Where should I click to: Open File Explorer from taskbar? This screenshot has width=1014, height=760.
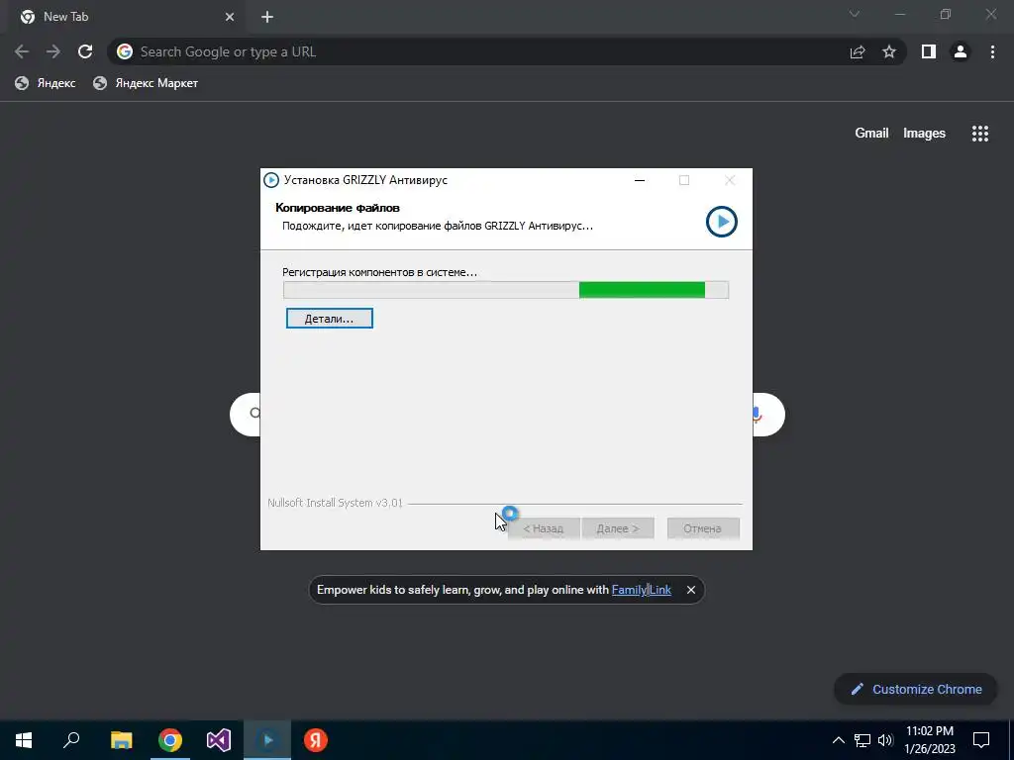[121, 740]
